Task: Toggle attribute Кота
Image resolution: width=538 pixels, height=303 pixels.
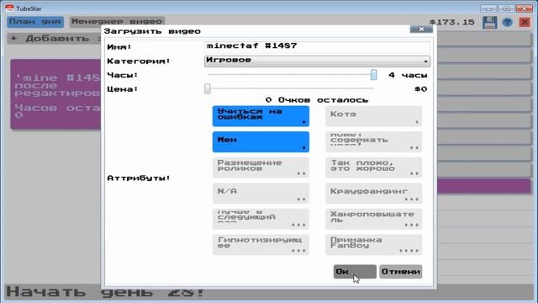Action: pyautogui.click(x=373, y=116)
